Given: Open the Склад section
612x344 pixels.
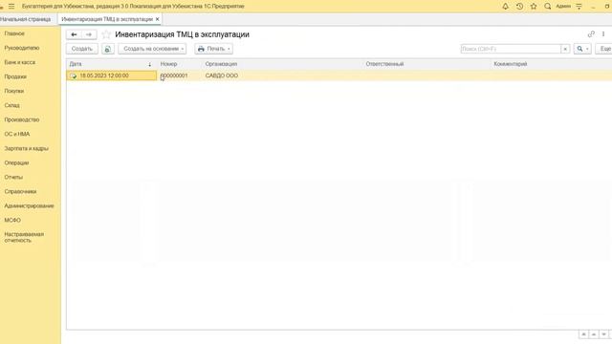Looking at the screenshot, I should pyautogui.click(x=12, y=105).
